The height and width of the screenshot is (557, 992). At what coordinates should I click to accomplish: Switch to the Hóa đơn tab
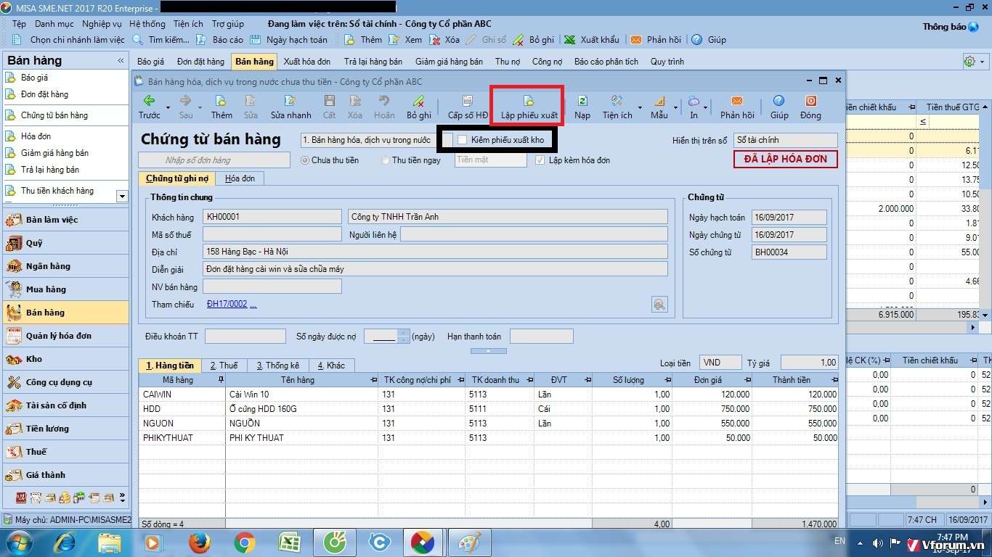pyautogui.click(x=240, y=178)
